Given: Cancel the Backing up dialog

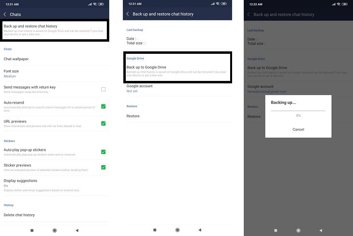Looking at the screenshot, I should click(x=298, y=129).
